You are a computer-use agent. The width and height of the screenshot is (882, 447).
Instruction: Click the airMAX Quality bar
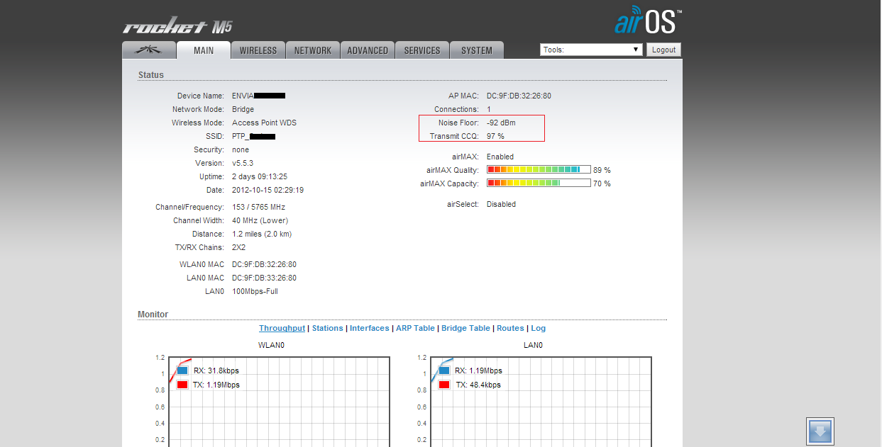point(539,170)
